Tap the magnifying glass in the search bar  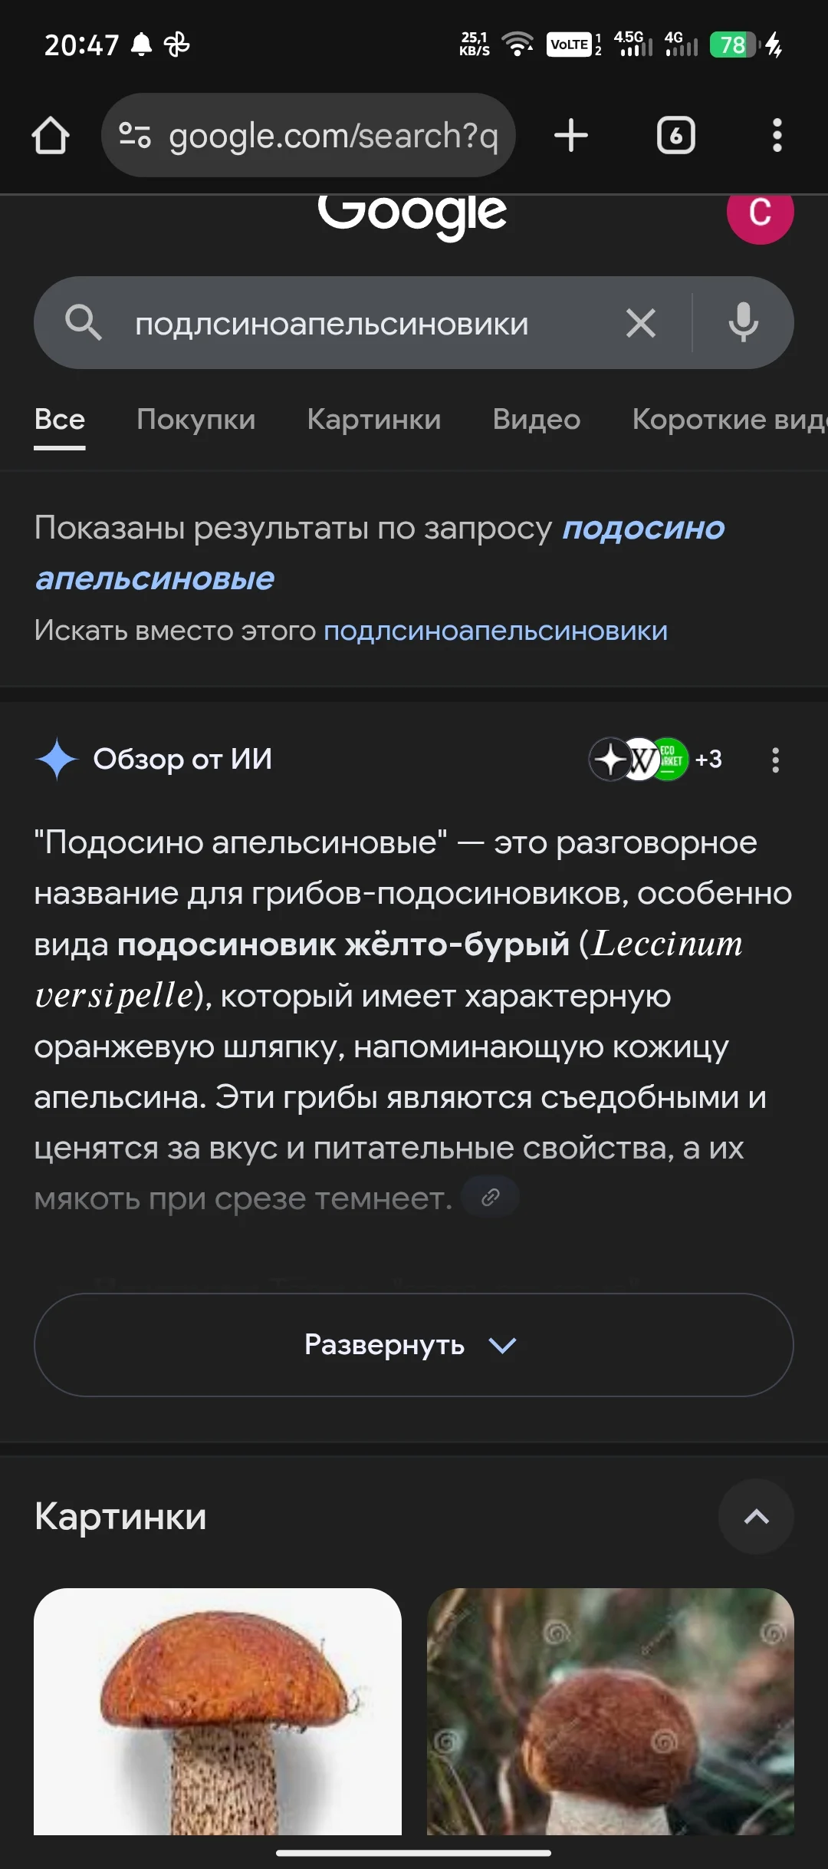(84, 323)
